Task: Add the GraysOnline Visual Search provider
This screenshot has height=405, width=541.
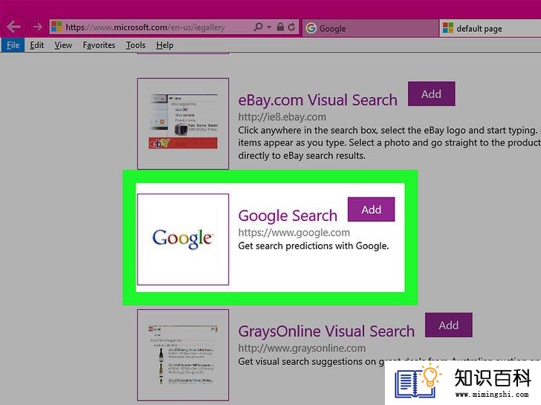Action: (x=449, y=325)
